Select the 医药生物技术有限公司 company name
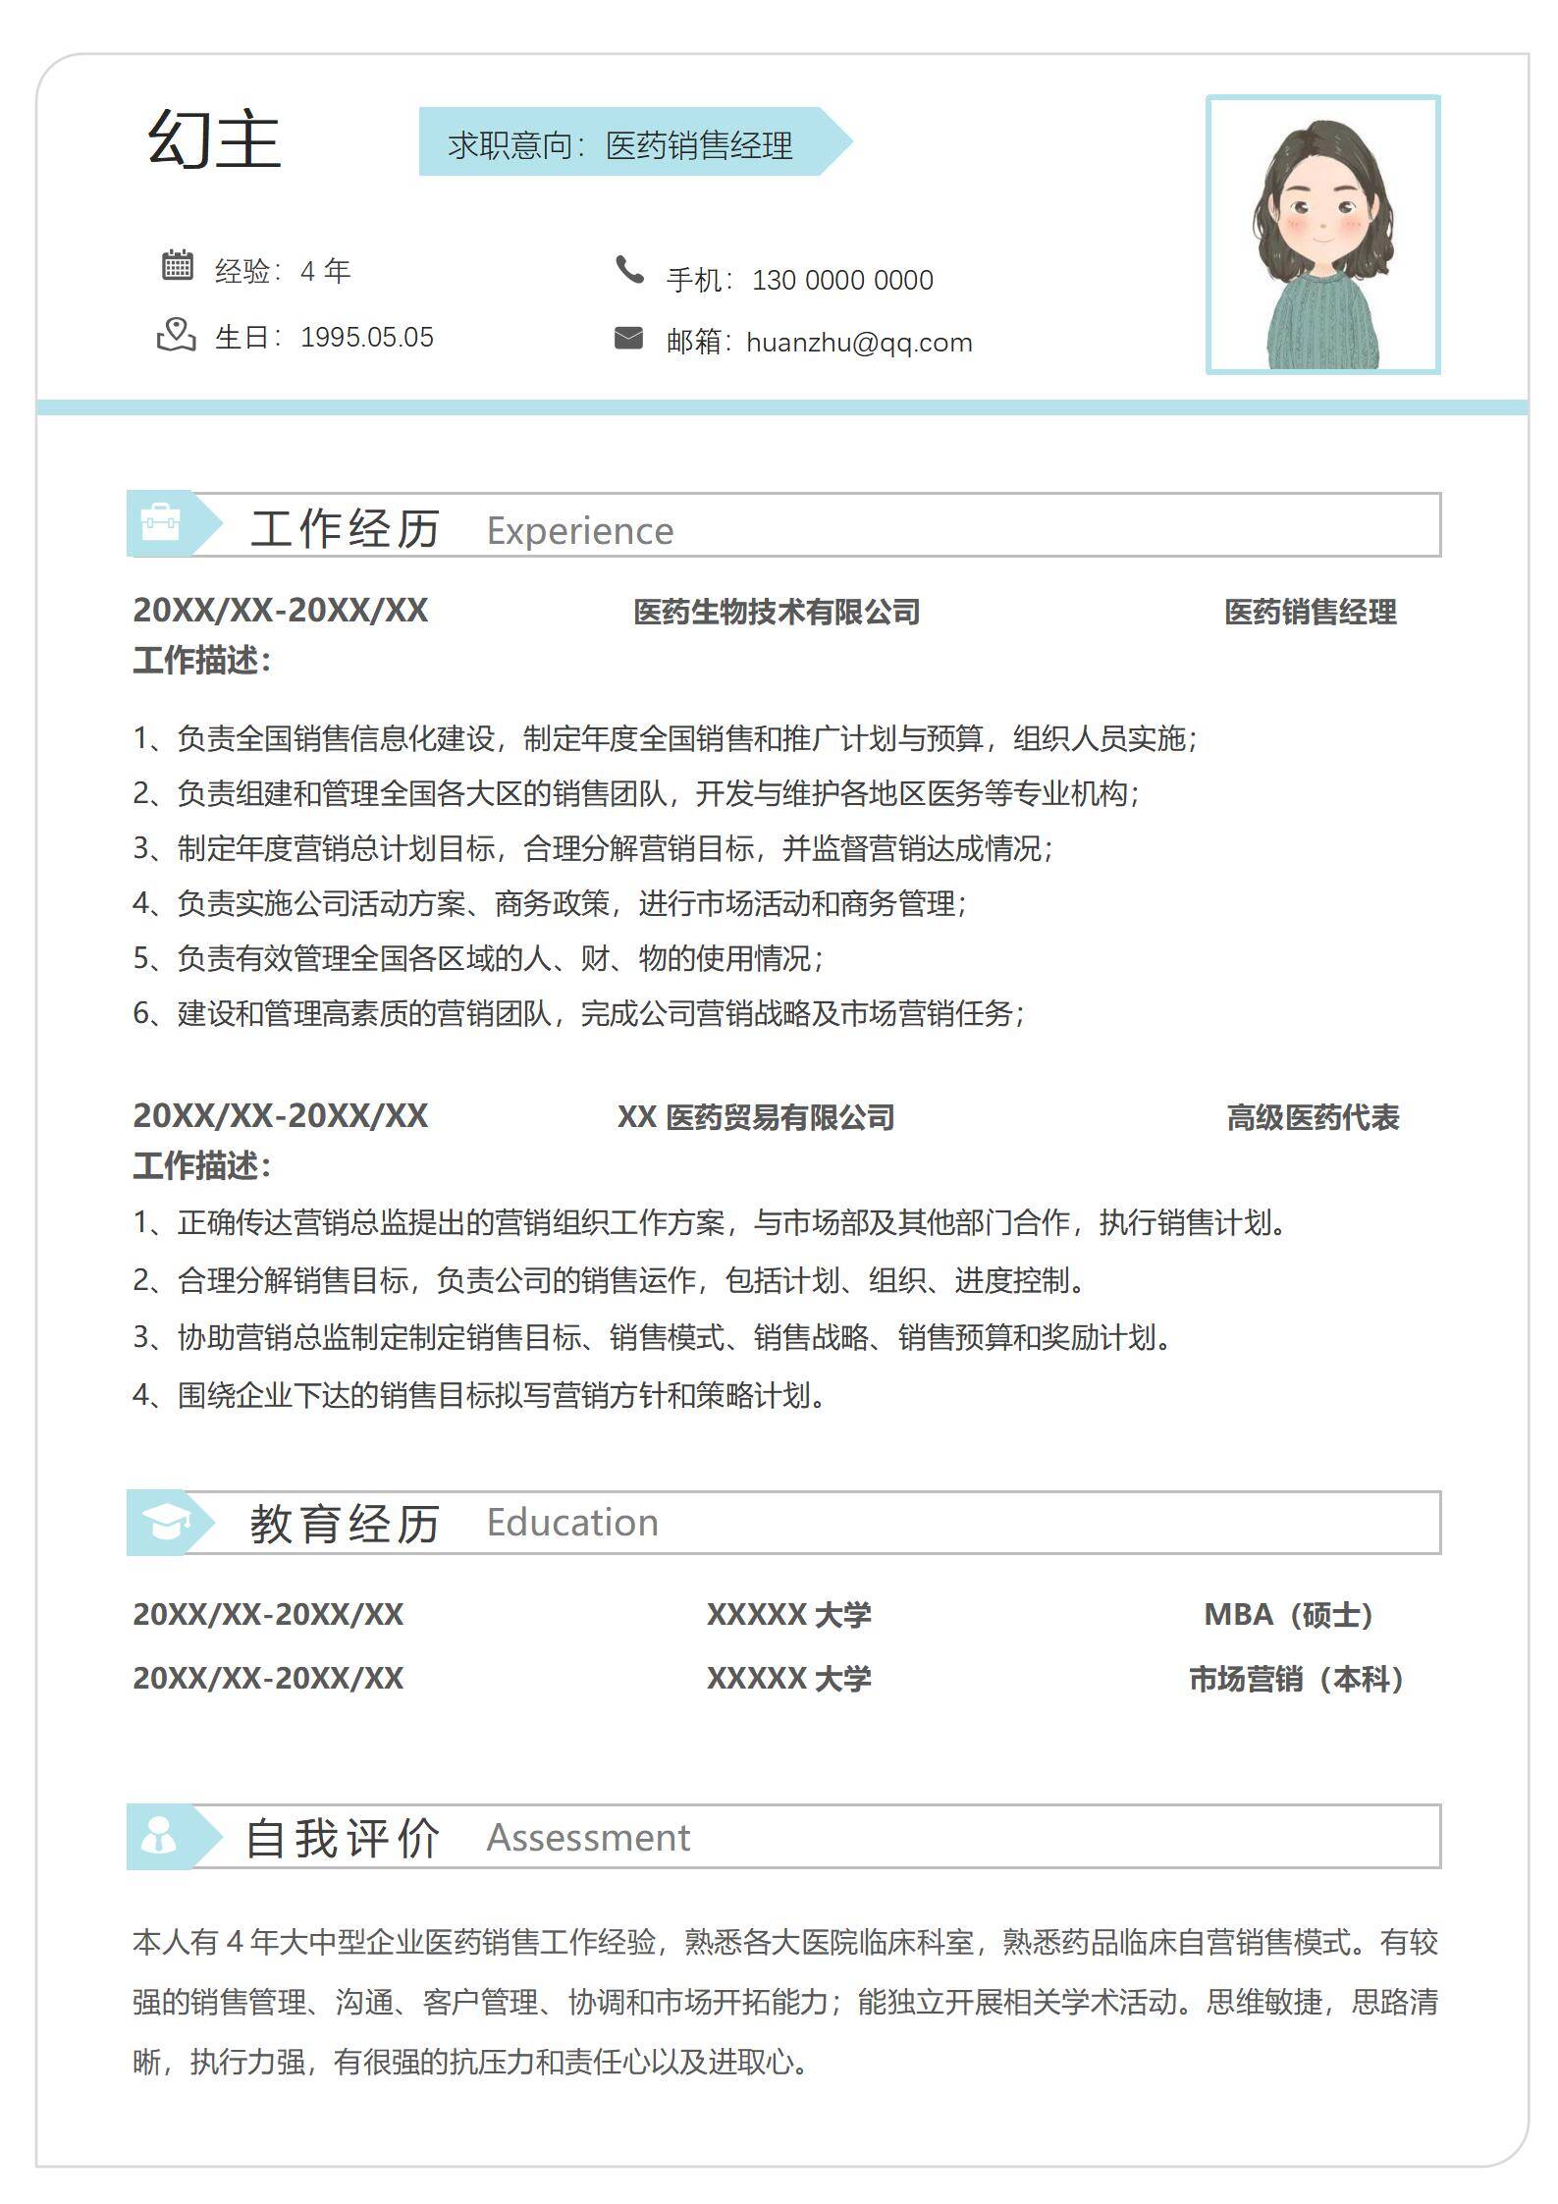1558x2204 pixels. tap(776, 612)
